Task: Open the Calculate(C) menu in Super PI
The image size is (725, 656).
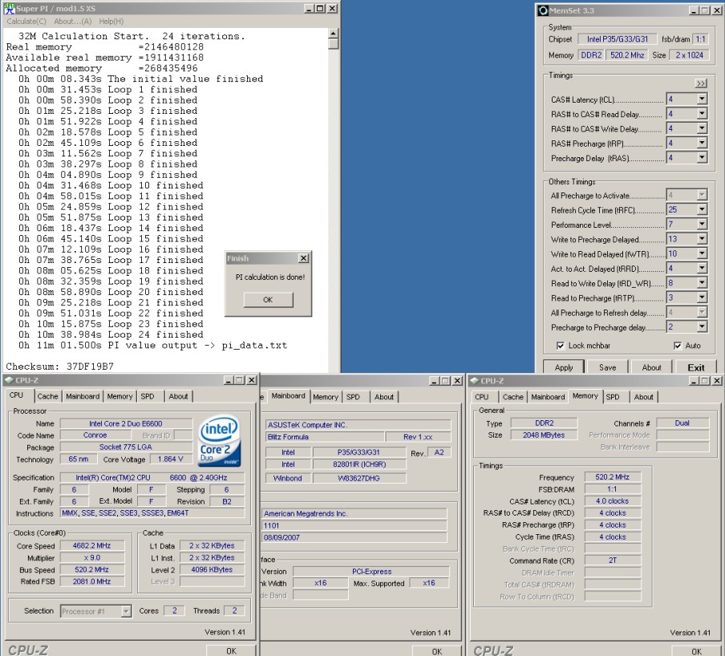Action: 26,22
